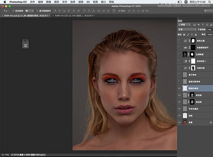The image size is (213, 157).
Task: Filter layers by adjustment layer icon
Action: (199, 24)
